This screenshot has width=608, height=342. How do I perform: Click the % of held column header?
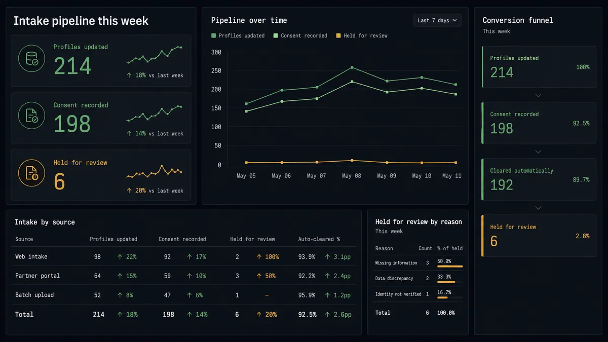point(450,248)
